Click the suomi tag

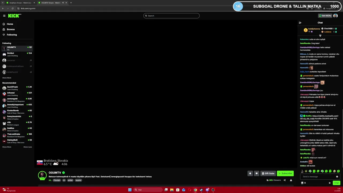[78, 180]
